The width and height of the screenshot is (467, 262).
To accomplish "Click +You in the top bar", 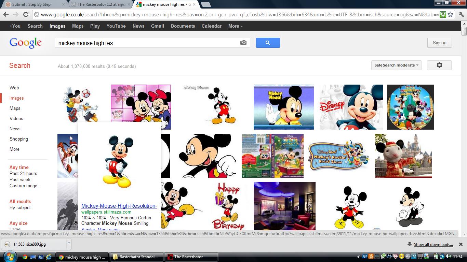I will pyautogui.click(x=15, y=26).
